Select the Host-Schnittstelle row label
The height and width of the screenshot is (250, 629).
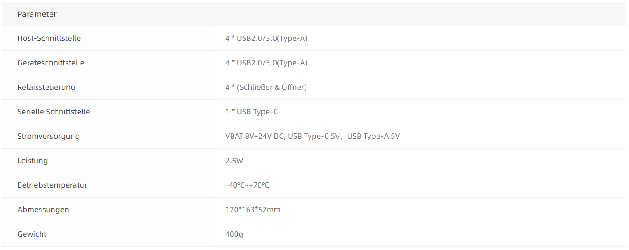pyautogui.click(x=49, y=38)
